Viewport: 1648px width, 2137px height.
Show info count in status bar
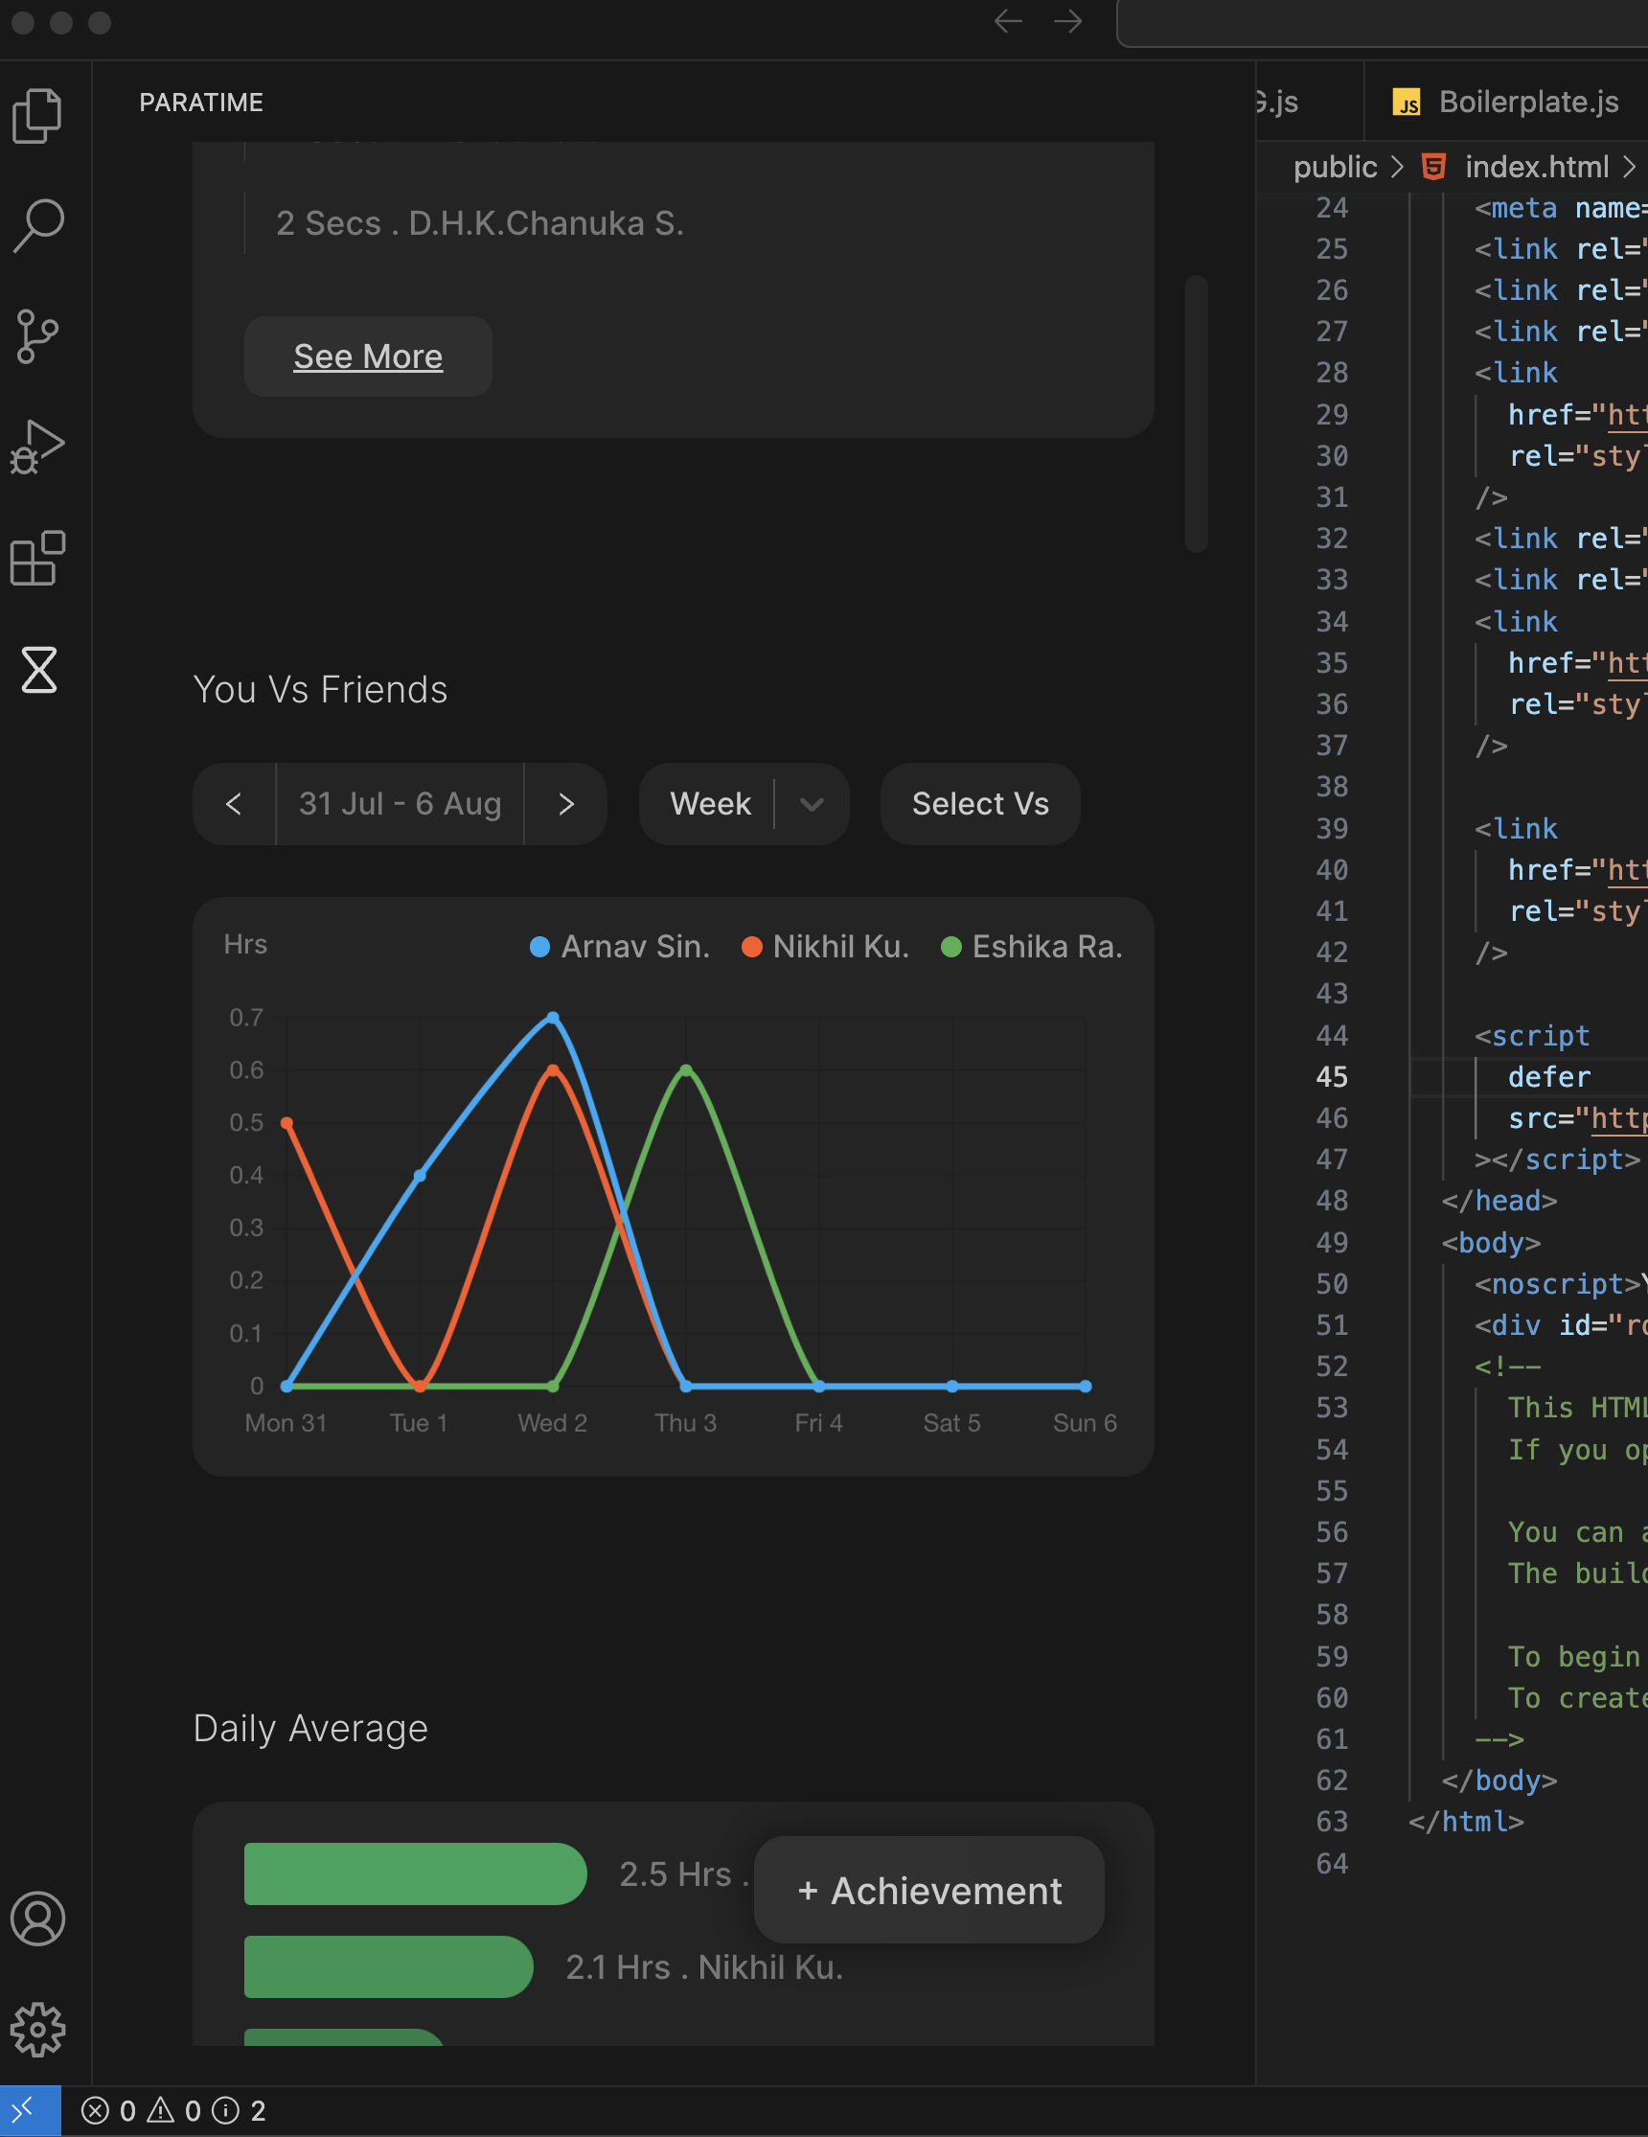(240, 2110)
